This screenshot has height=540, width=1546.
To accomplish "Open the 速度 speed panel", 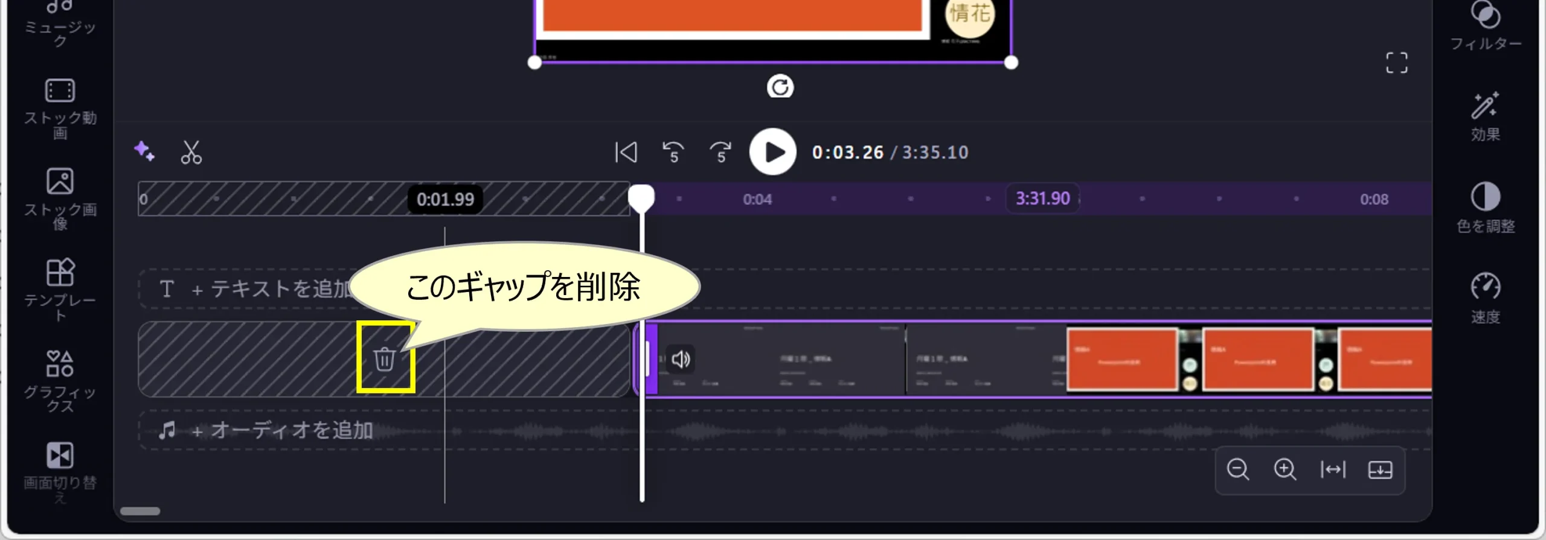I will point(1485,299).
